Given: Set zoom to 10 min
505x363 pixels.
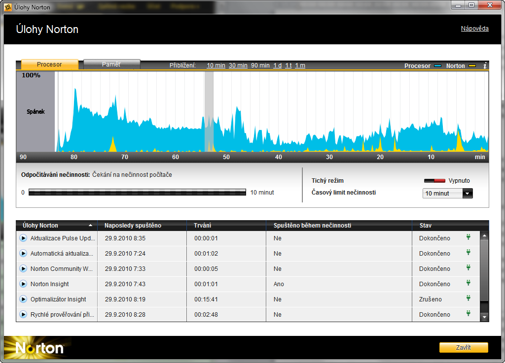Looking at the screenshot, I should [216, 66].
